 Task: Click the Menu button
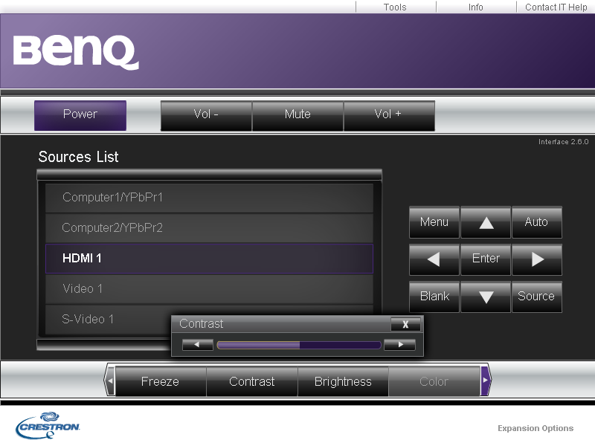click(x=434, y=222)
